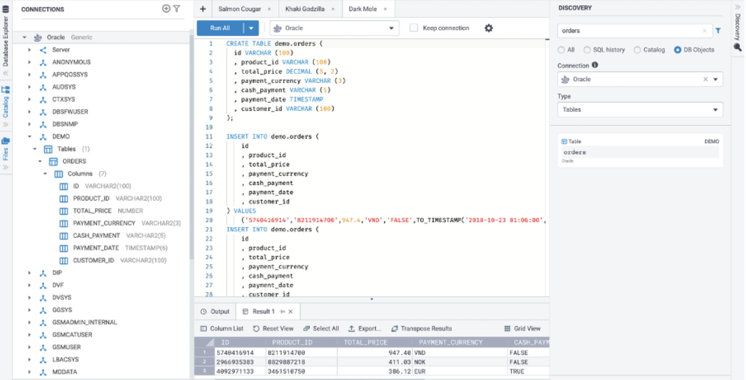Pin the Result 1 tab
The width and height of the screenshot is (746, 380).
[x=283, y=311]
